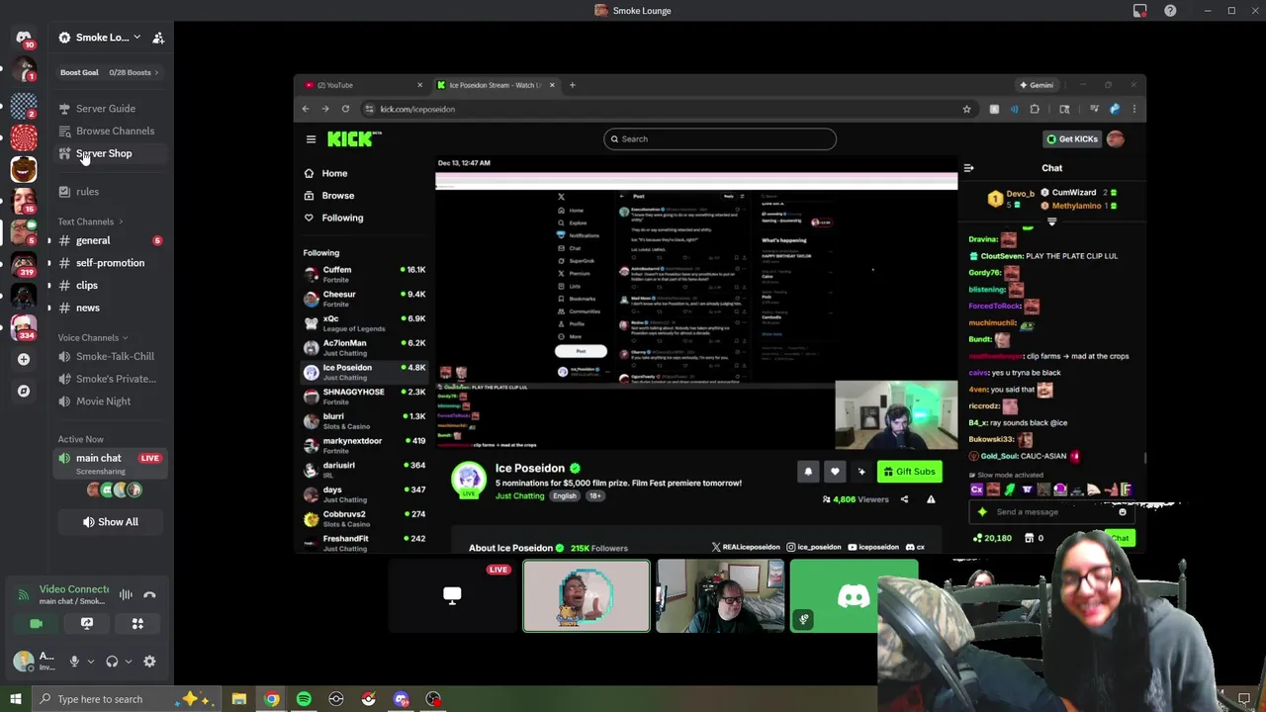The height and width of the screenshot is (712, 1266).
Task: Select the webcam tile thumbnail with man
Action: 720,595
